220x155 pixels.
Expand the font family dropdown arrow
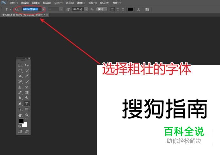[x=44, y=9]
